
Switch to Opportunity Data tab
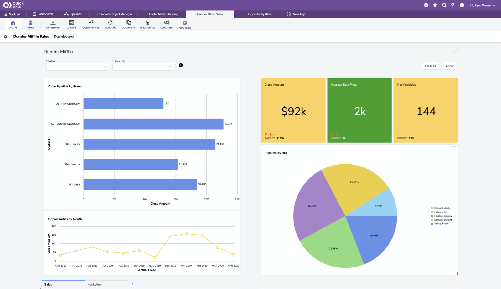[259, 14]
